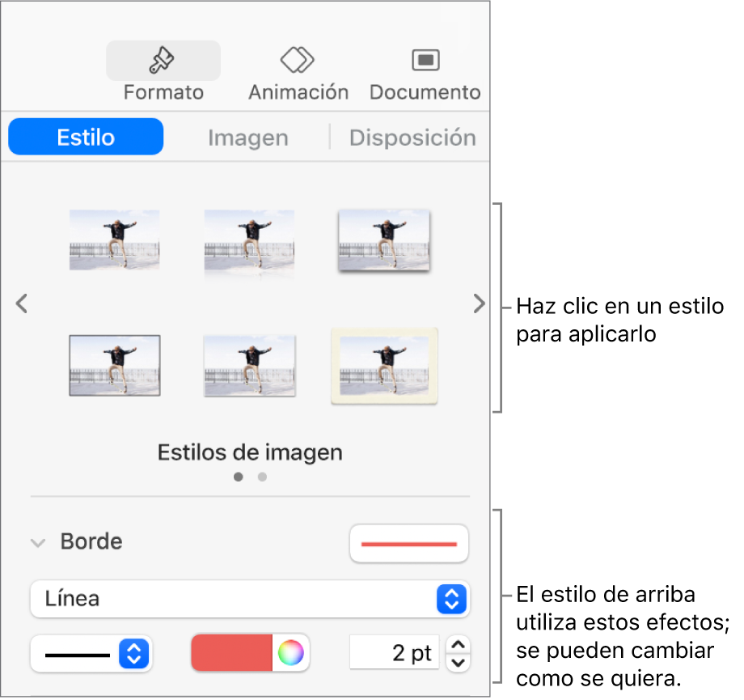Open the border style preview popup
This screenshot has width=744, height=700.
[409, 543]
